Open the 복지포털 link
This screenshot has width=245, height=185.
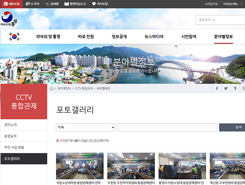point(100,4)
